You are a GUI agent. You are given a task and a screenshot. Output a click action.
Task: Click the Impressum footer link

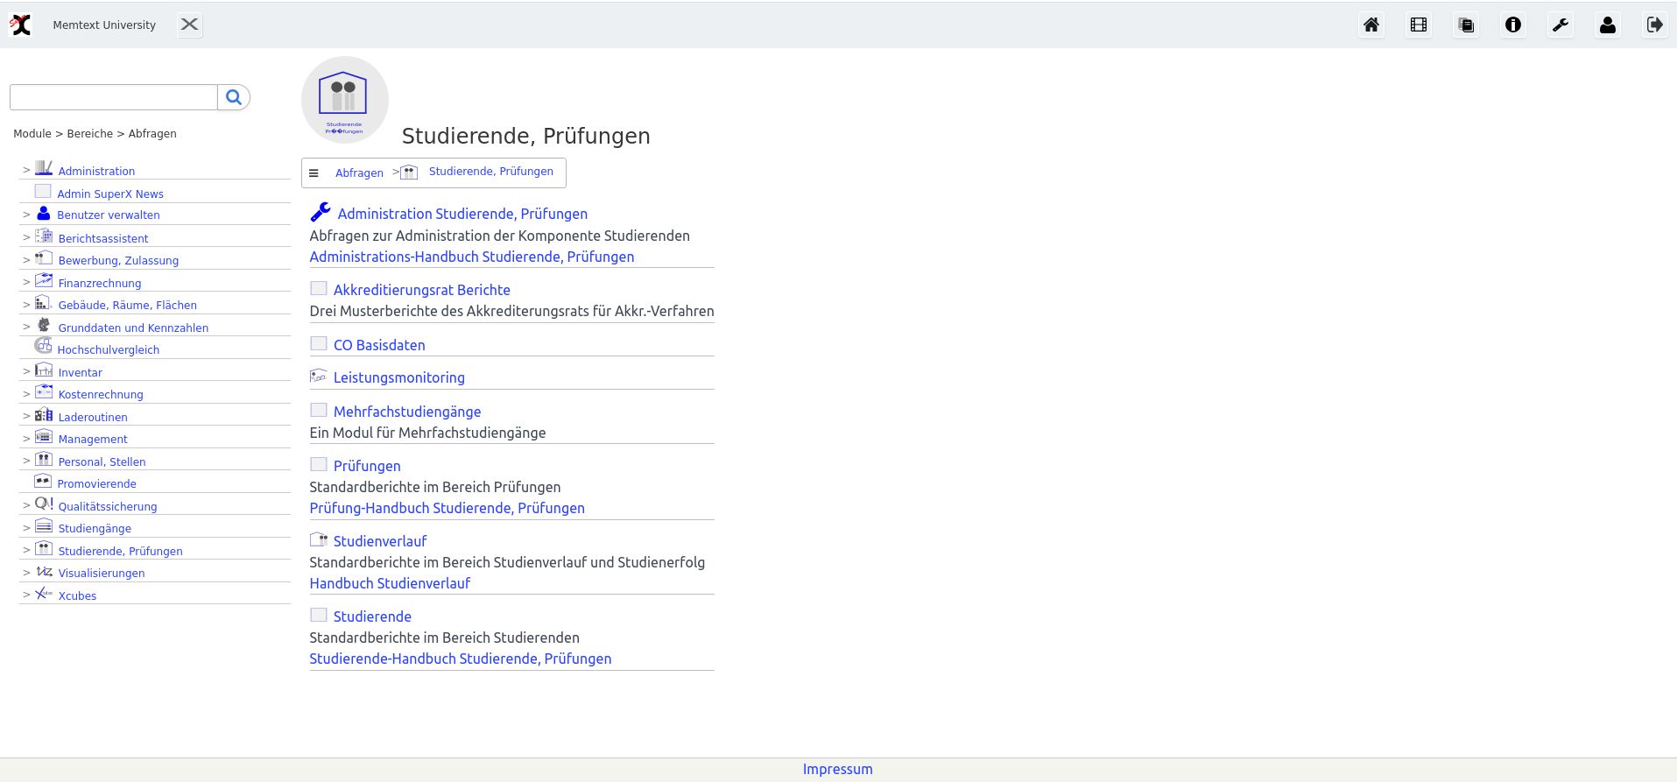[x=837, y=769]
